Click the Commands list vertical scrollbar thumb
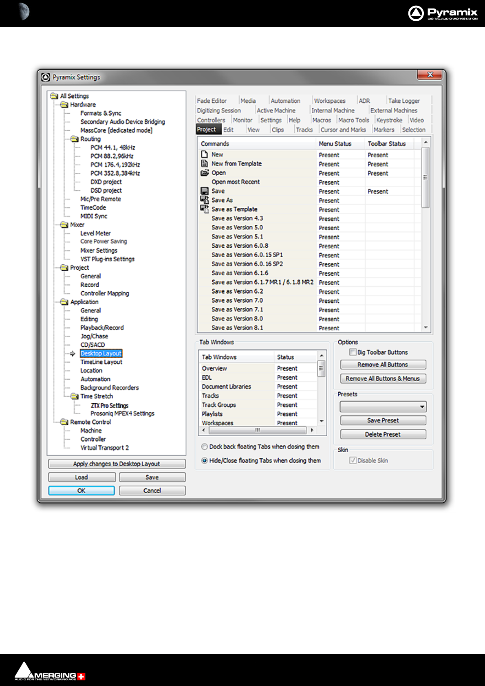This screenshot has width=485, height=686. [x=425, y=178]
